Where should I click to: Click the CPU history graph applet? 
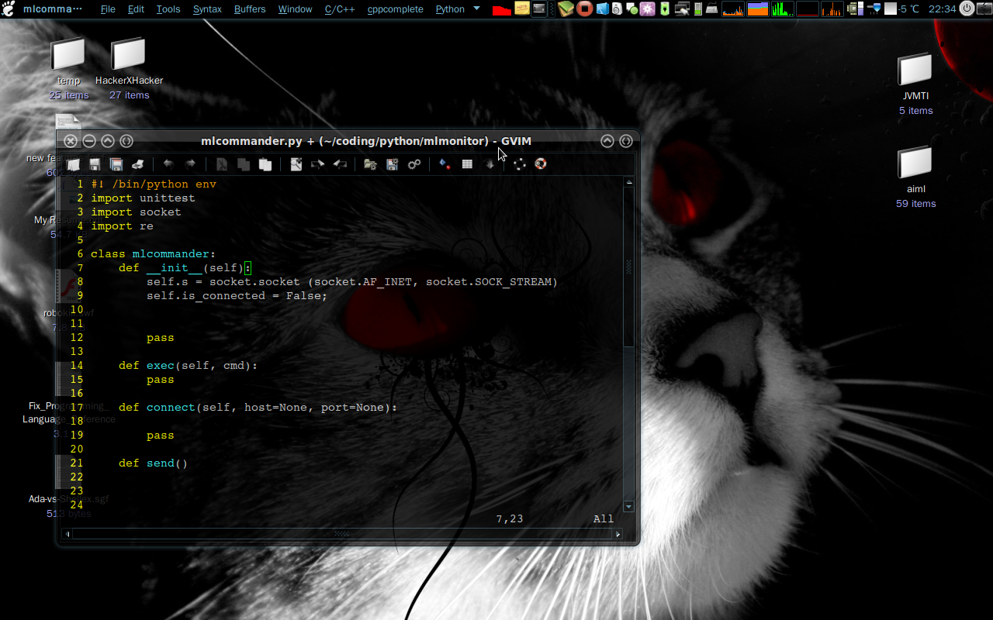(732, 9)
